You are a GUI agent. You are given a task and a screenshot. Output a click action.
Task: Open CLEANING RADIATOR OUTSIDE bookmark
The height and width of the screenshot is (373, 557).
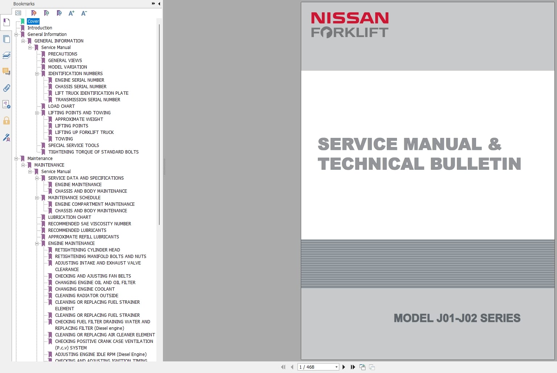click(x=87, y=296)
